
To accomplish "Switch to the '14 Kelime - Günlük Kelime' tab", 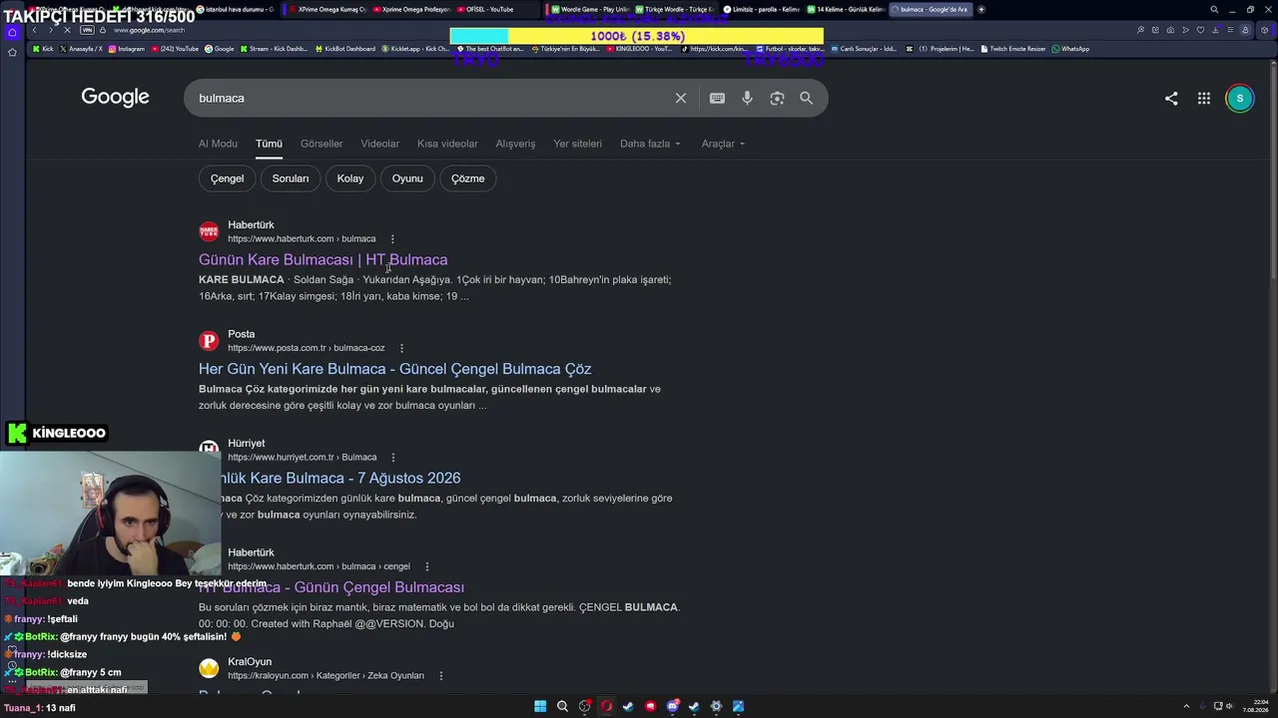I will 845,9.
